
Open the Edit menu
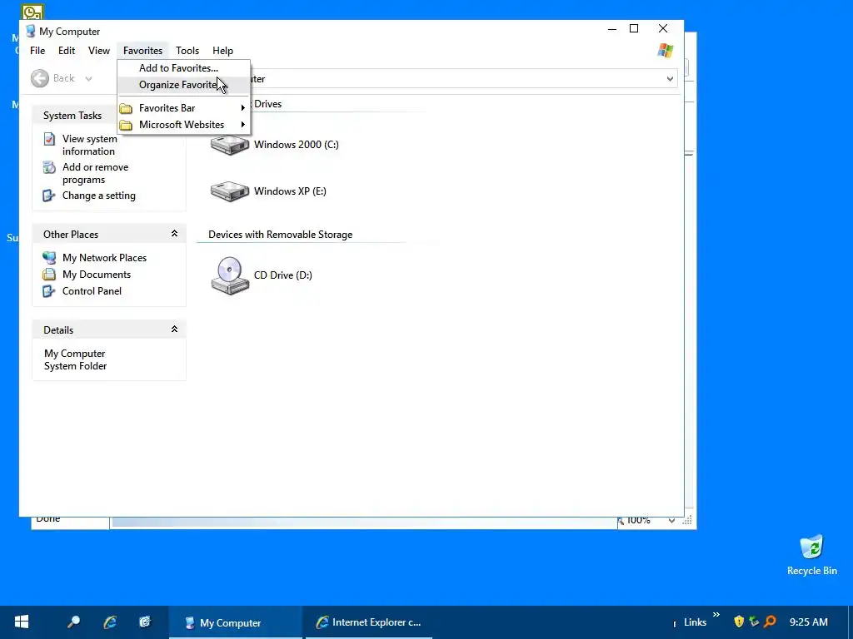67,51
